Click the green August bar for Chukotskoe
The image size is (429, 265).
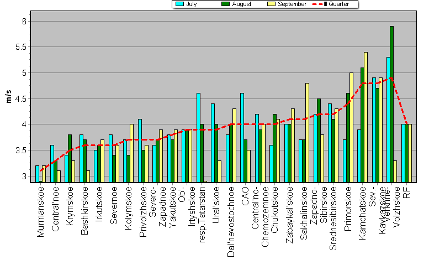click(x=275, y=148)
